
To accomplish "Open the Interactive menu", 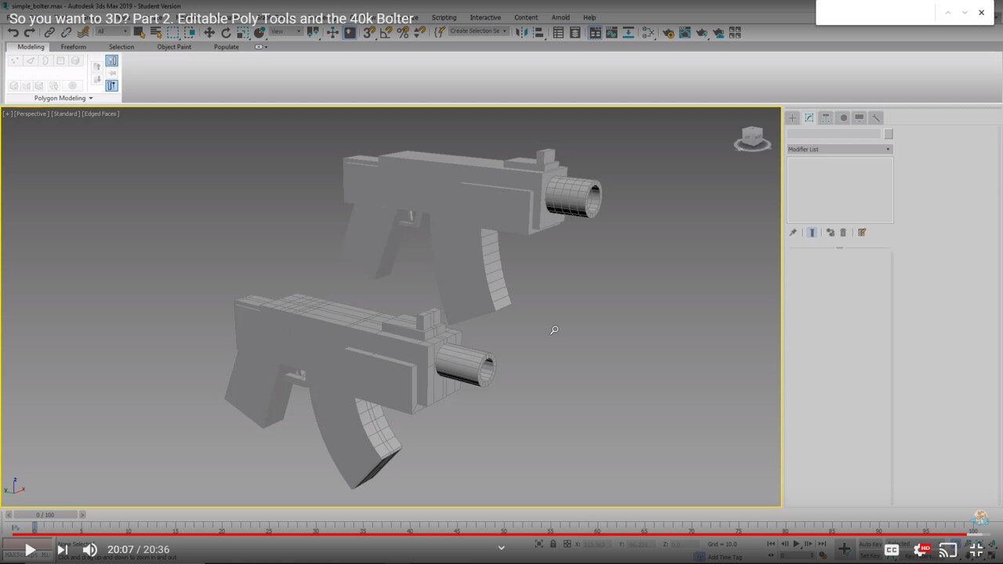I will (485, 17).
